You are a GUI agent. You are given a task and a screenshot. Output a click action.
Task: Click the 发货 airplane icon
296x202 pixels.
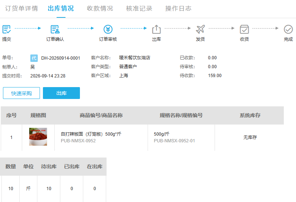pyautogui.click(x=200, y=29)
